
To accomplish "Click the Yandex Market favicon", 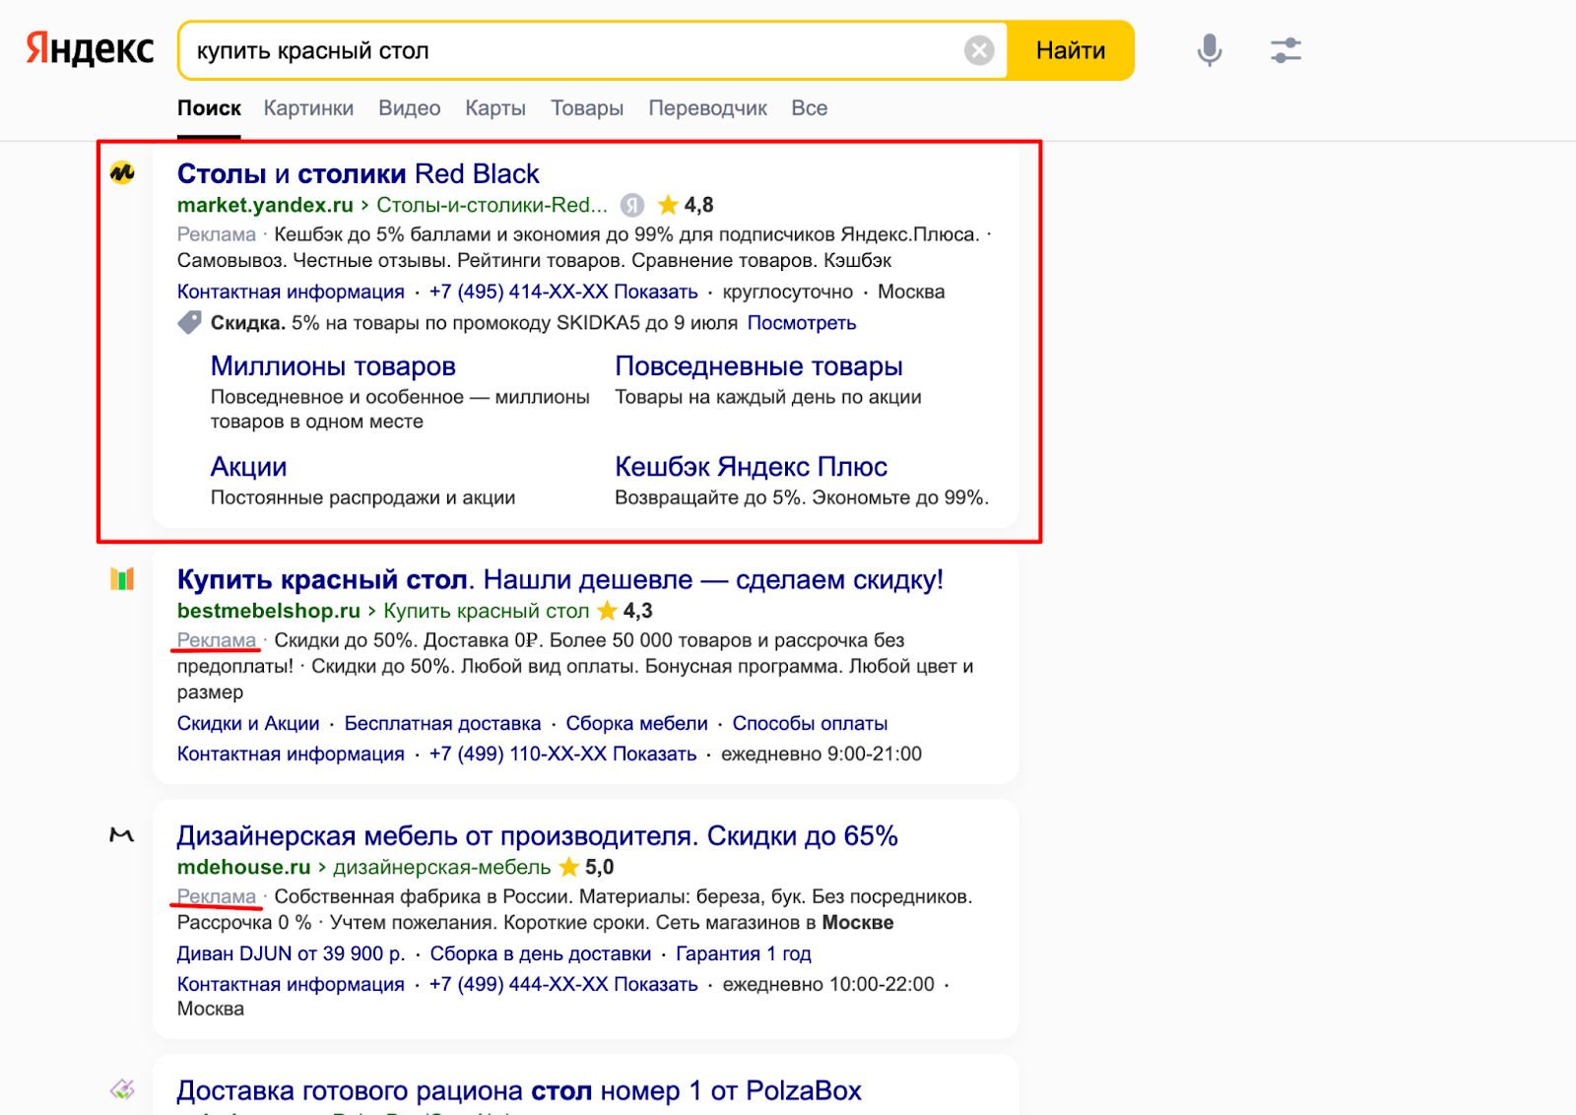I will tap(122, 173).
